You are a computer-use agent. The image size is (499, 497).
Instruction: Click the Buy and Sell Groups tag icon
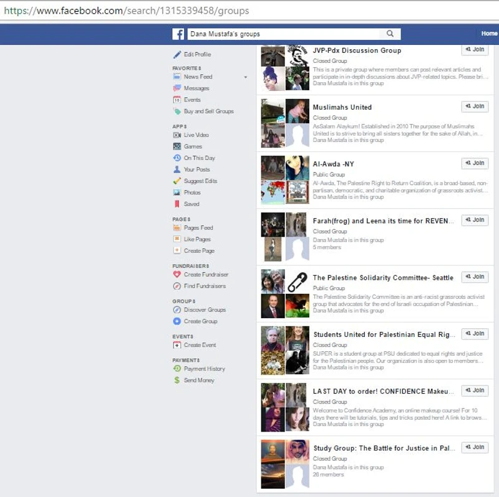(x=177, y=111)
